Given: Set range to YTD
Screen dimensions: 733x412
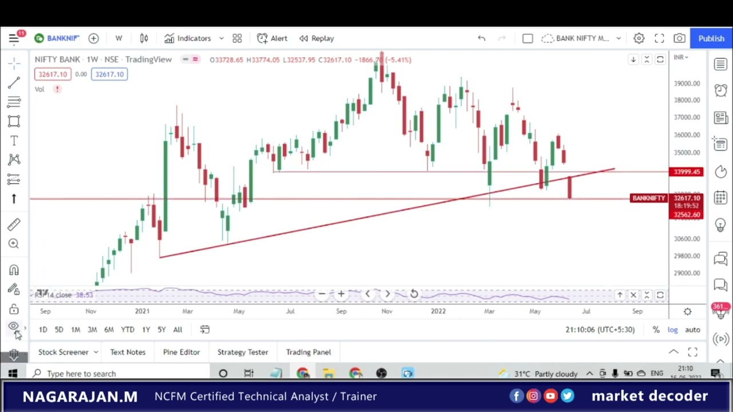Looking at the screenshot, I should click(127, 330).
